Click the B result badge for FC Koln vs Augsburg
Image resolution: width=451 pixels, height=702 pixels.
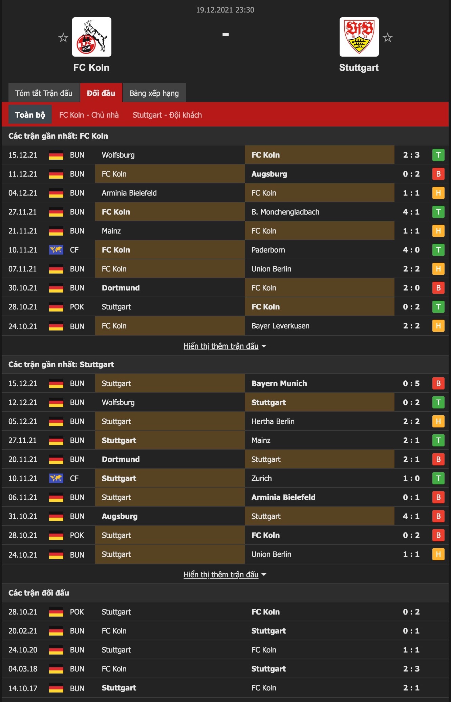click(438, 174)
